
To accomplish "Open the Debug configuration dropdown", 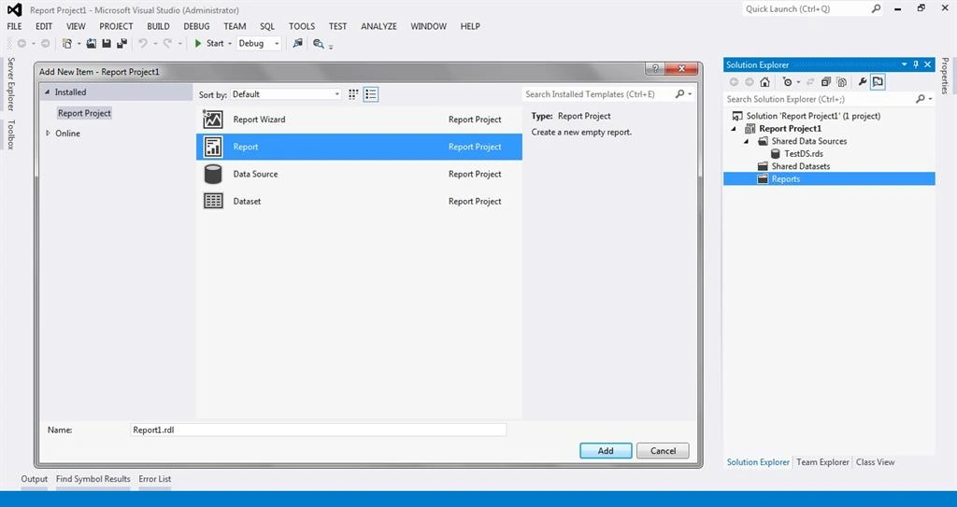I will pyautogui.click(x=259, y=43).
